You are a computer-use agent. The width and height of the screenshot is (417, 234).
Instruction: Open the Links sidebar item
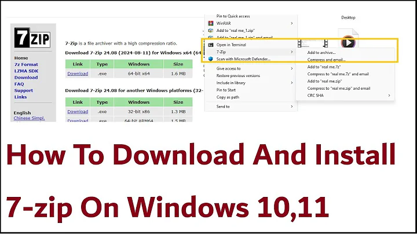(20, 97)
